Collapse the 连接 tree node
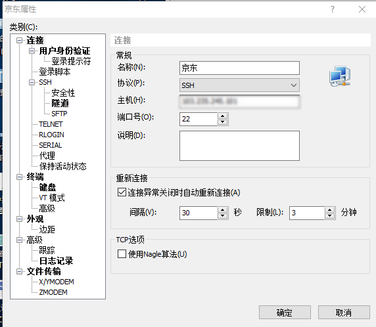376x327 pixels. pos(20,40)
